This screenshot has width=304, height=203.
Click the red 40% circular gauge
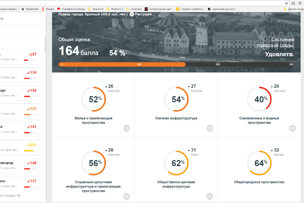pos(259,99)
